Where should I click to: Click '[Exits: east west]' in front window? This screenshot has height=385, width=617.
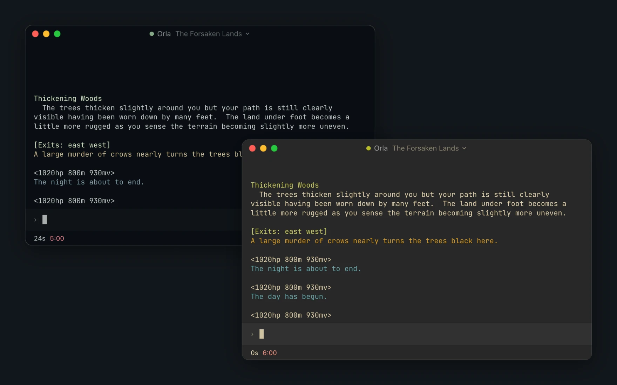click(x=289, y=232)
